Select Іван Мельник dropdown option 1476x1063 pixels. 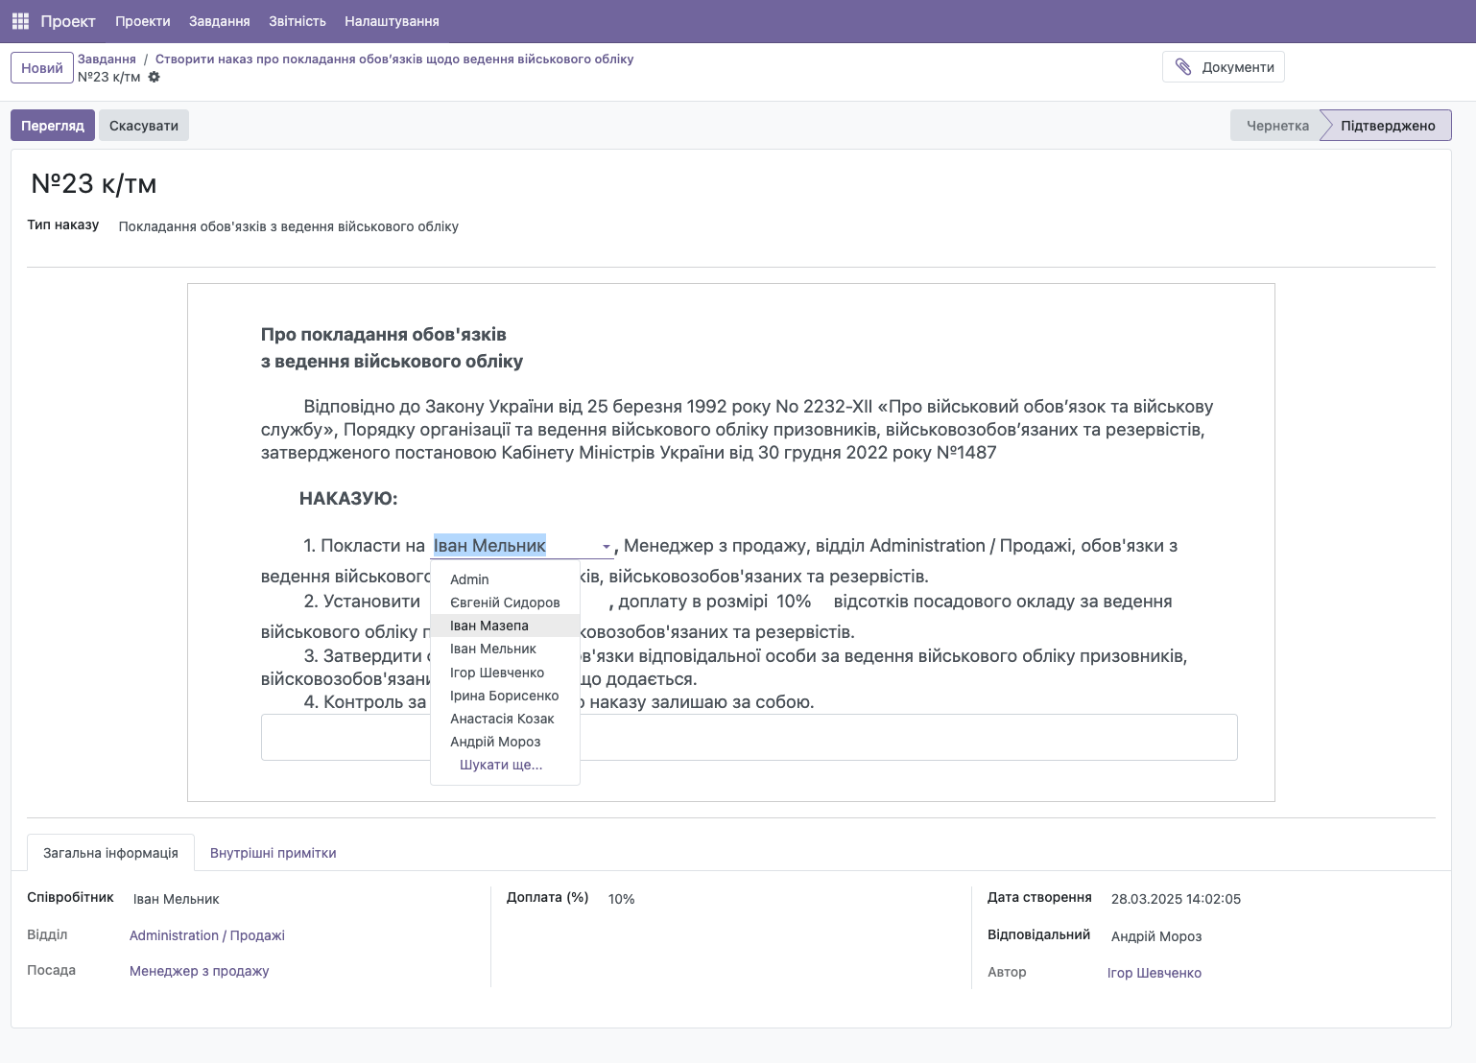point(505,649)
